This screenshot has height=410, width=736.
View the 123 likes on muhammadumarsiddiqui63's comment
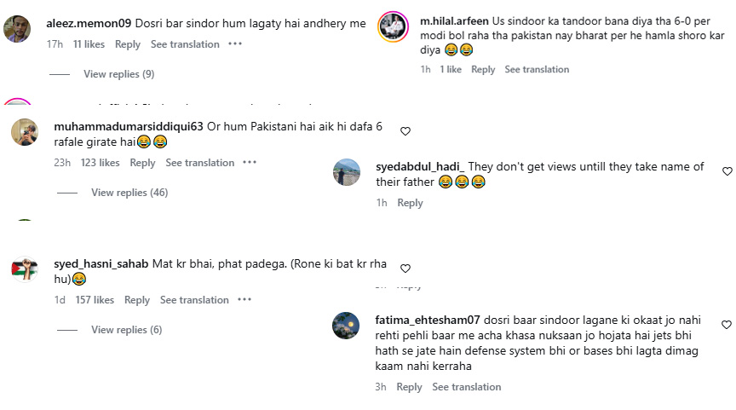(x=101, y=163)
